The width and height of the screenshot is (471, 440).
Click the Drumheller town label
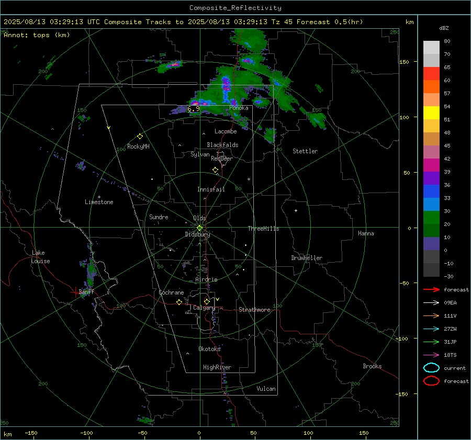coord(307,258)
